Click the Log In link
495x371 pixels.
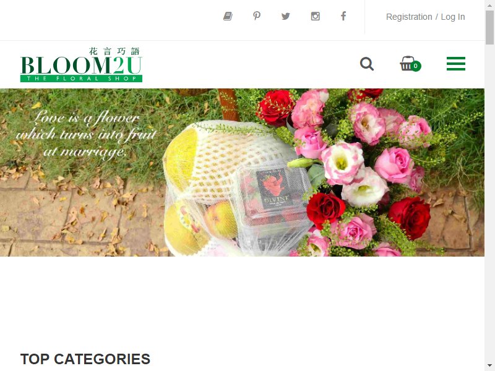pyautogui.click(x=453, y=17)
